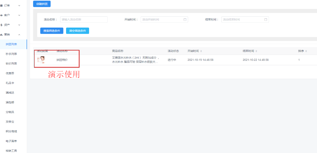This screenshot has height=153, width=317.
Task: Open the 砍价列表 menu item
Action: tap(11, 63)
